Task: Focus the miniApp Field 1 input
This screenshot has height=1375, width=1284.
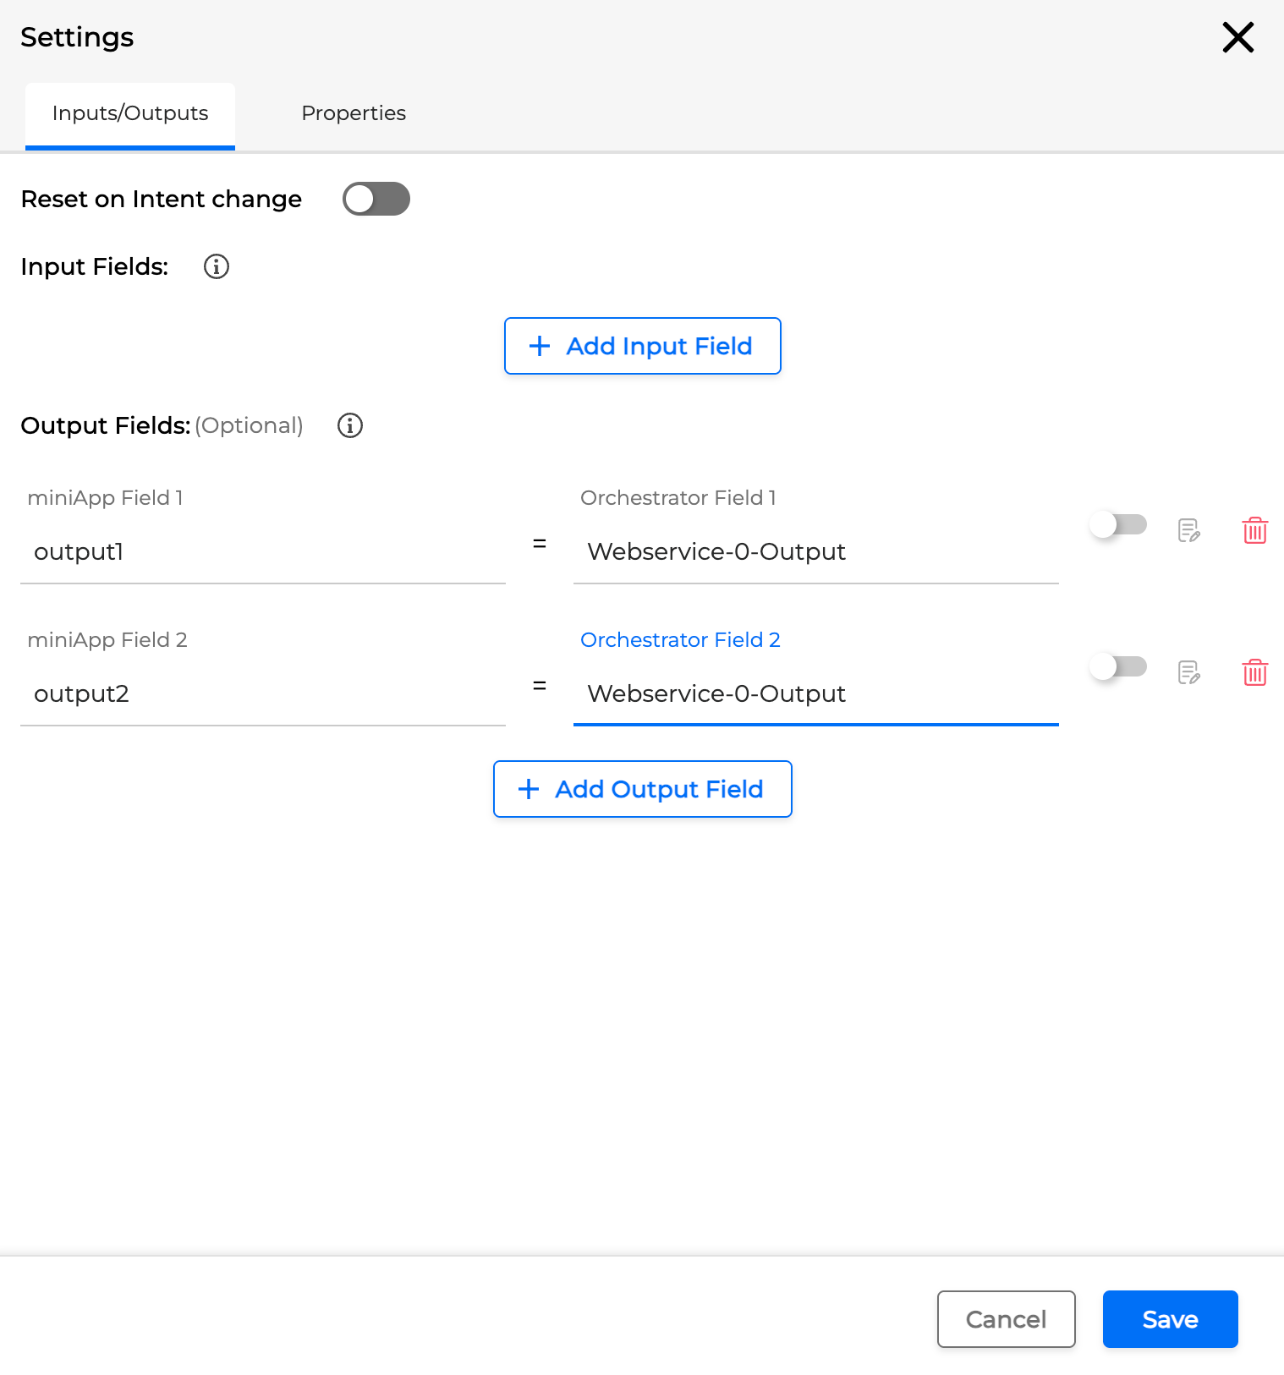Action: [x=262, y=551]
